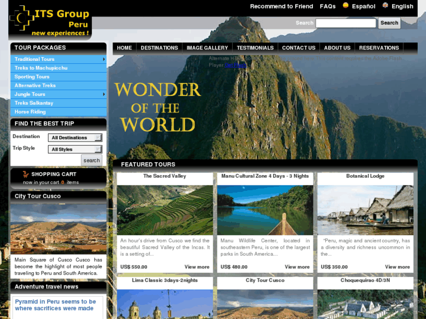Click the US$ 480.00 price text

pos(234,267)
